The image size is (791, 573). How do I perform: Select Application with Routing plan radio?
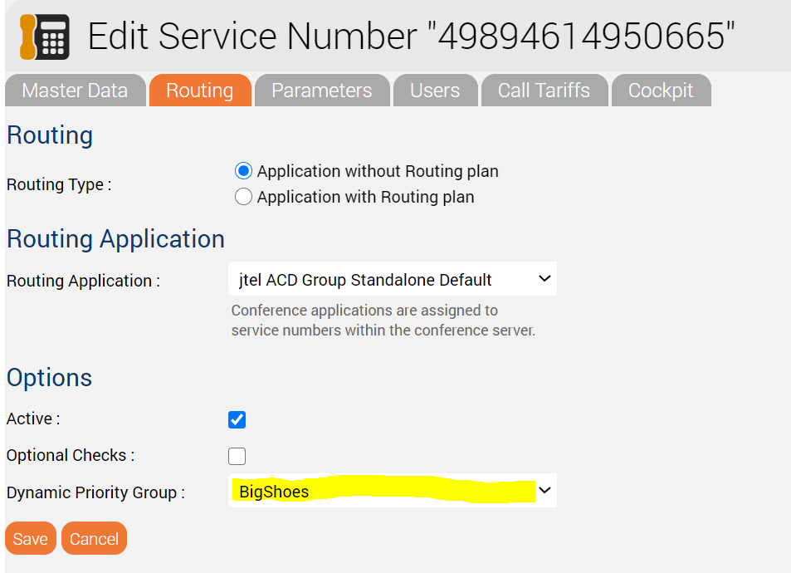pos(243,196)
